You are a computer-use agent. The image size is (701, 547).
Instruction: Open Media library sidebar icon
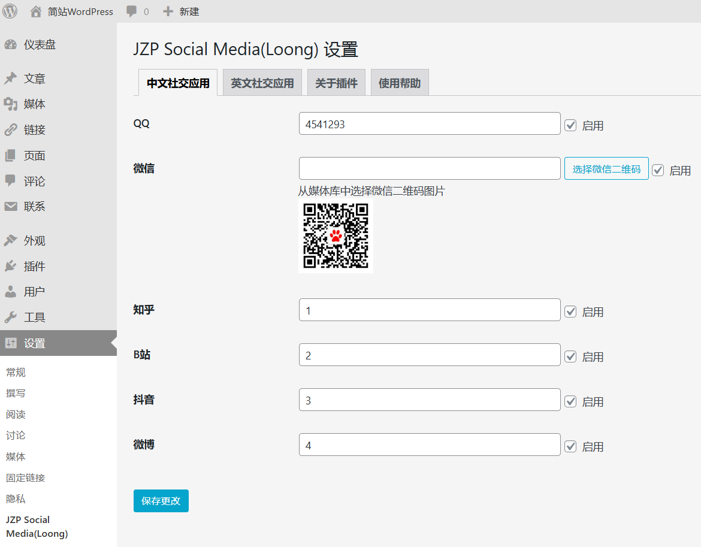point(10,104)
